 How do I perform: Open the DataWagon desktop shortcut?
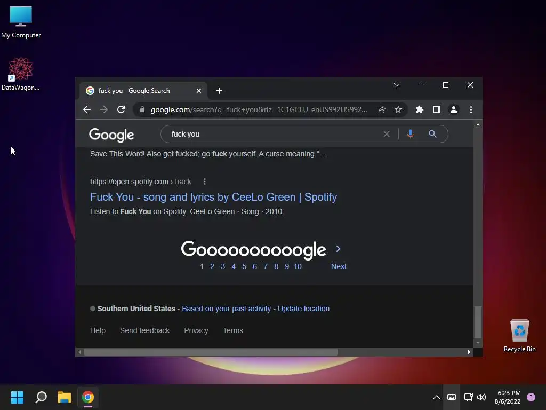21,74
